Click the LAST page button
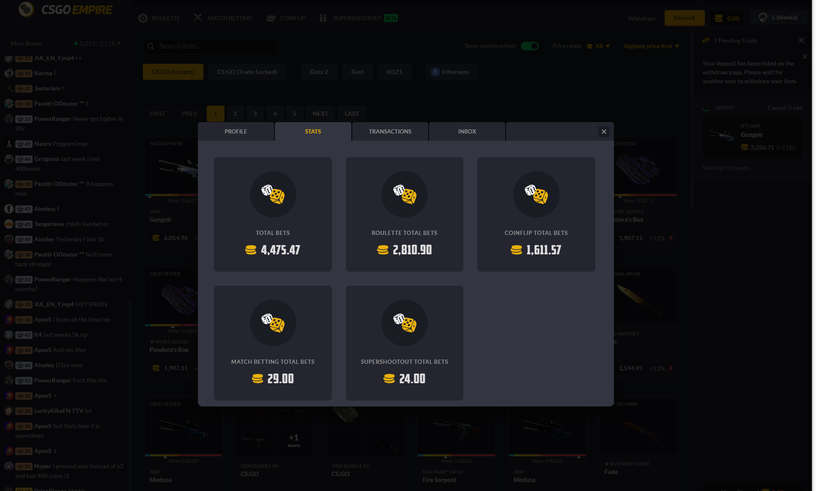This screenshot has height=491, width=816. [352, 114]
